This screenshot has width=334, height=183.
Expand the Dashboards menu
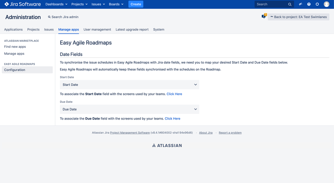[x=57, y=4]
